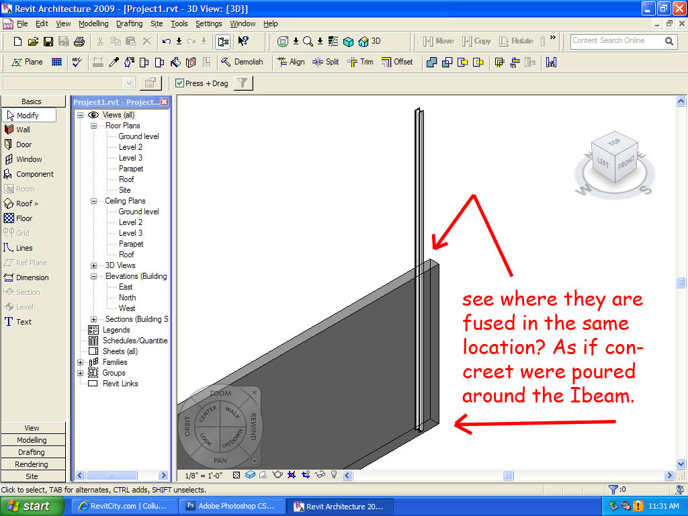
Task: Activate the Trim tool
Action: [360, 62]
